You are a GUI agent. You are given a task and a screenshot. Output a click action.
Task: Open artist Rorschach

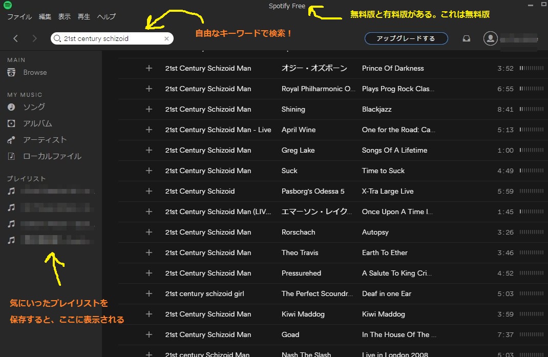[x=298, y=232]
